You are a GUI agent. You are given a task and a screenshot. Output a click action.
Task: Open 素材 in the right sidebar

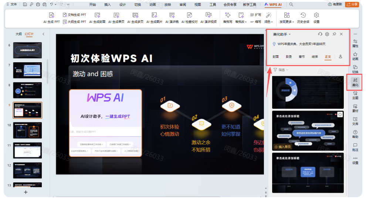click(x=355, y=108)
